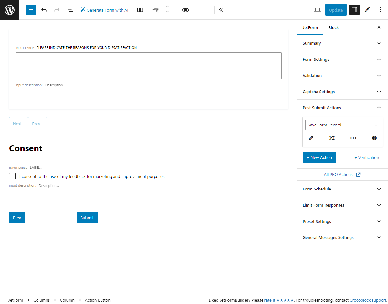The width and height of the screenshot is (388, 304).
Task: Click the New Action button
Action: click(x=319, y=157)
